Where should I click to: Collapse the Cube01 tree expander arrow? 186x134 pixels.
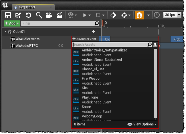click(x=5, y=31)
